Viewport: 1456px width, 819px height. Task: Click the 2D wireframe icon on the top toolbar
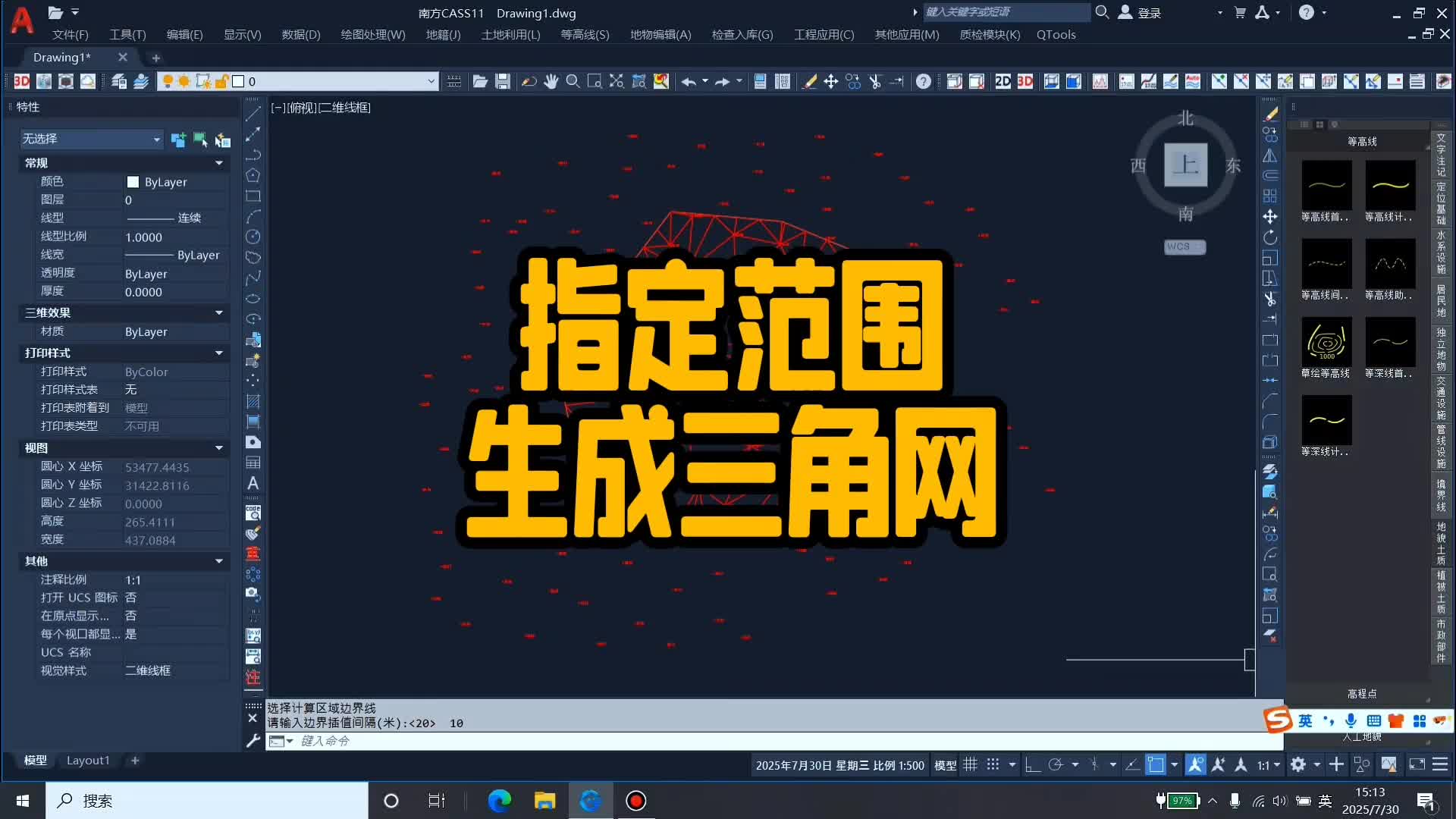click(x=1002, y=81)
